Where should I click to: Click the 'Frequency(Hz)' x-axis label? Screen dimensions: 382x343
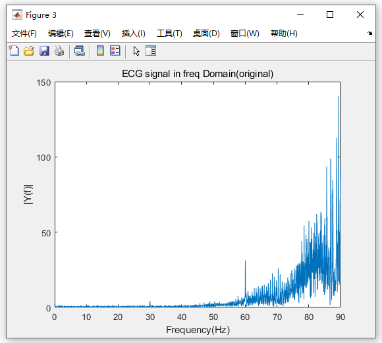pyautogui.click(x=198, y=330)
